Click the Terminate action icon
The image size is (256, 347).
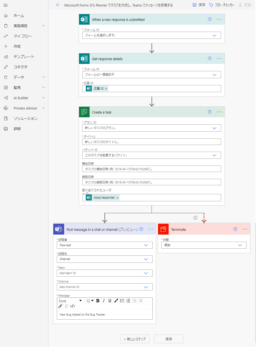[x=163, y=229]
